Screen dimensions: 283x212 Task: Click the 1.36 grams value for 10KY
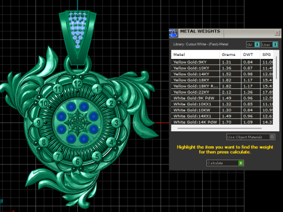(226, 68)
